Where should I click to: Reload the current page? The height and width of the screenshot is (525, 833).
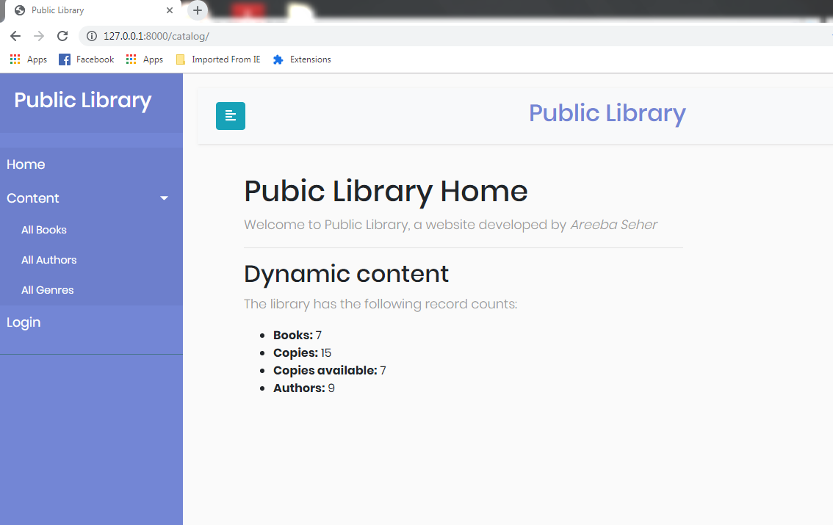(62, 35)
